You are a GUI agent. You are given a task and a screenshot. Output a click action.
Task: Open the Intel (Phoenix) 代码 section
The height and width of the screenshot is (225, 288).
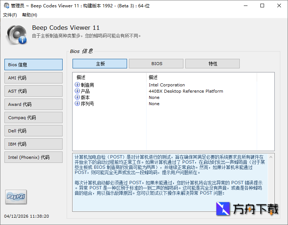click(x=34, y=157)
